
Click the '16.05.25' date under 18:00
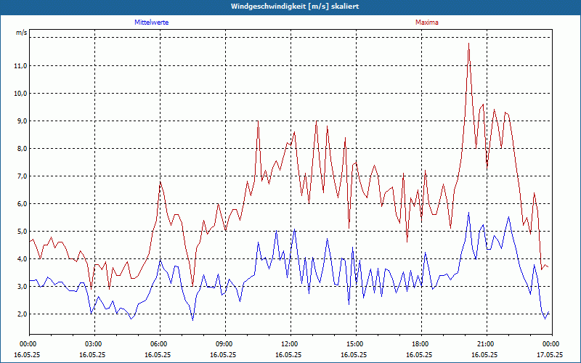pyautogui.click(x=419, y=354)
